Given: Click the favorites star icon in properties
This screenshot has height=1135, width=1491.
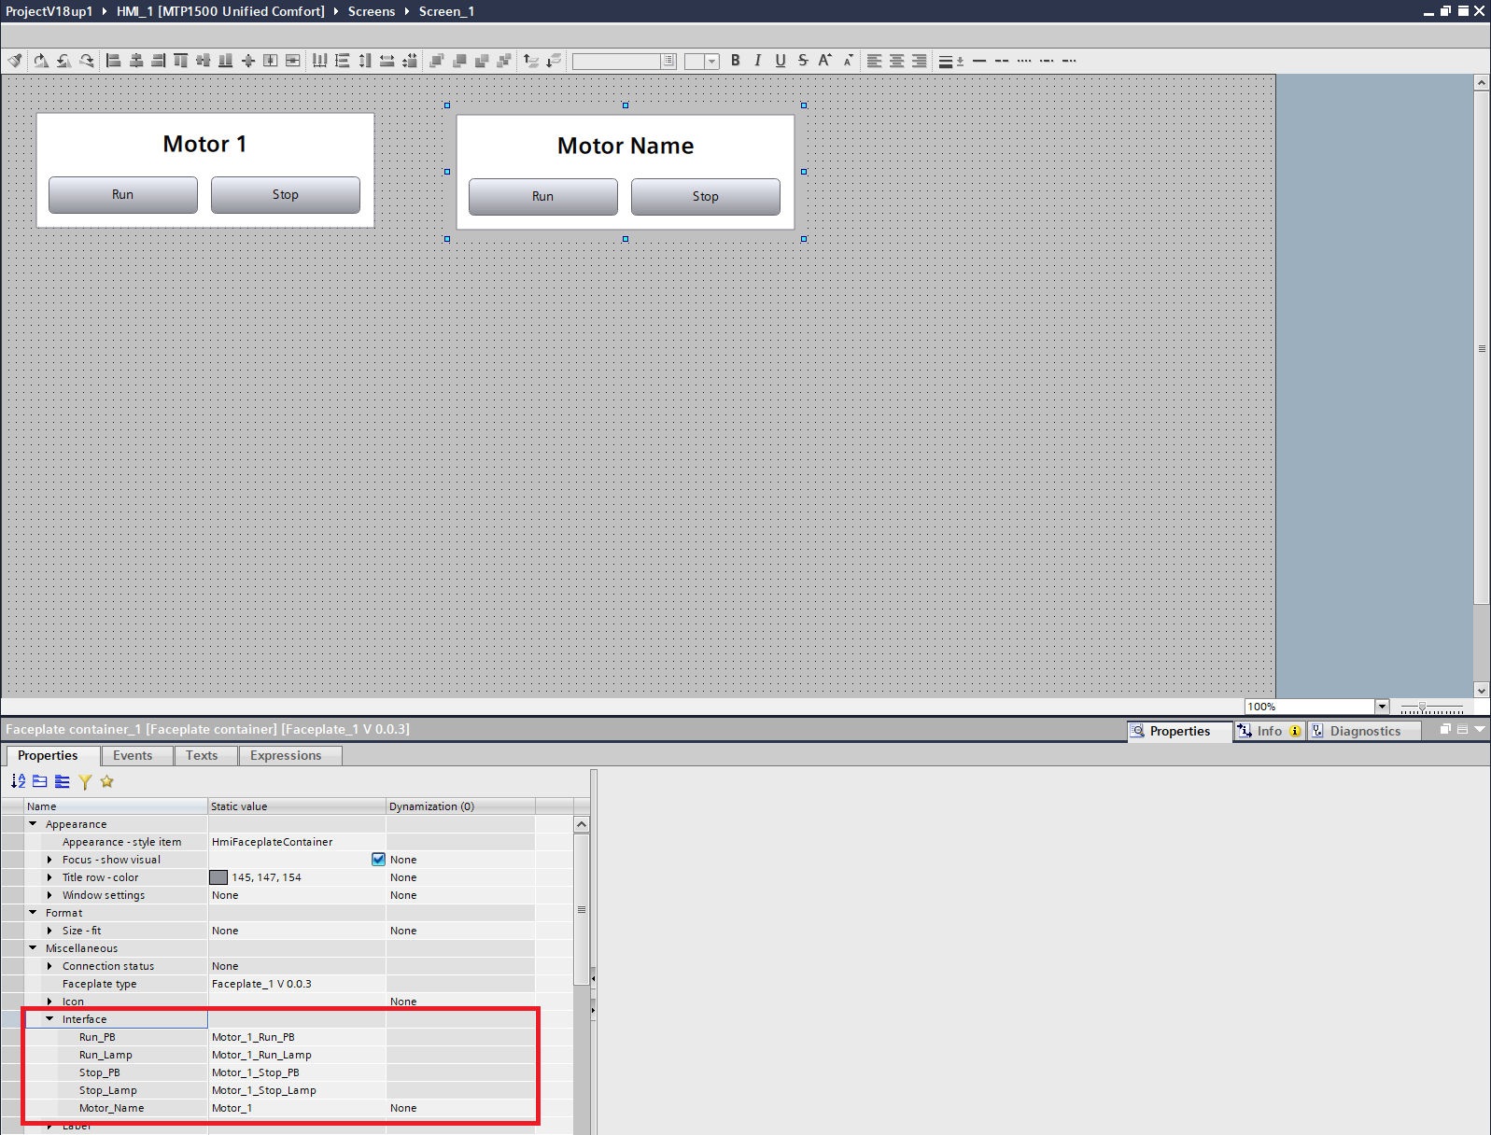Looking at the screenshot, I should point(107,781).
